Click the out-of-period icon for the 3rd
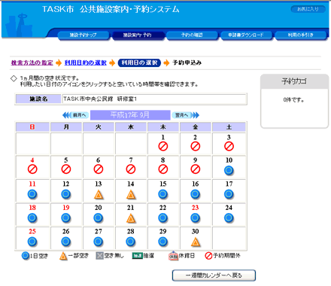The height and width of the screenshot is (286, 331). [x=229, y=146]
